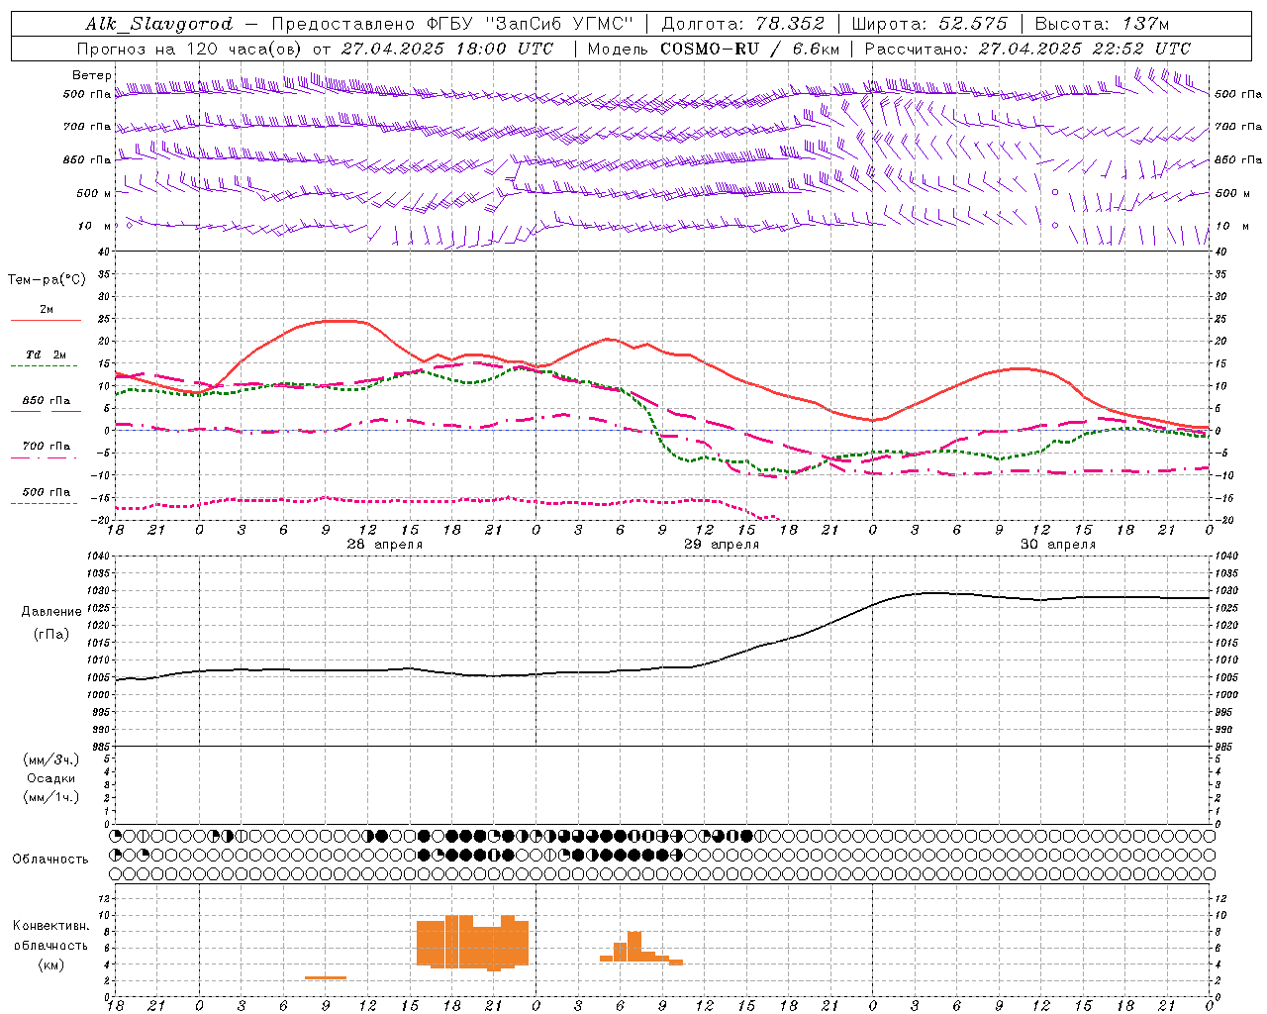This screenshot has width=1267, height=1014.
Task: Click the latitude value 52.575
Action: pos(974,24)
